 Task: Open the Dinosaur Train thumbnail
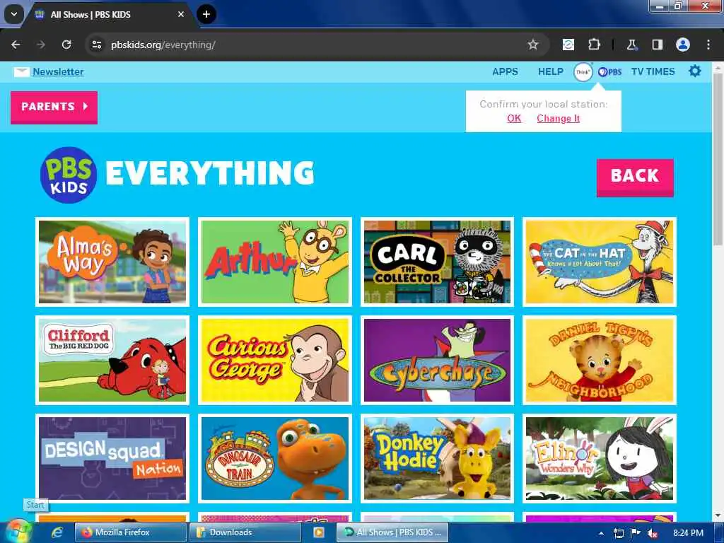point(275,458)
